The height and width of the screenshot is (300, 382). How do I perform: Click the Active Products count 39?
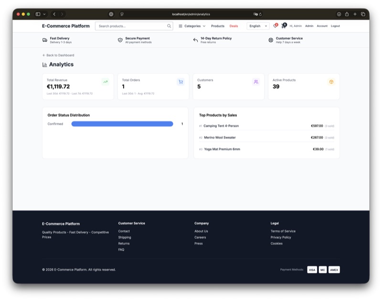tap(276, 87)
